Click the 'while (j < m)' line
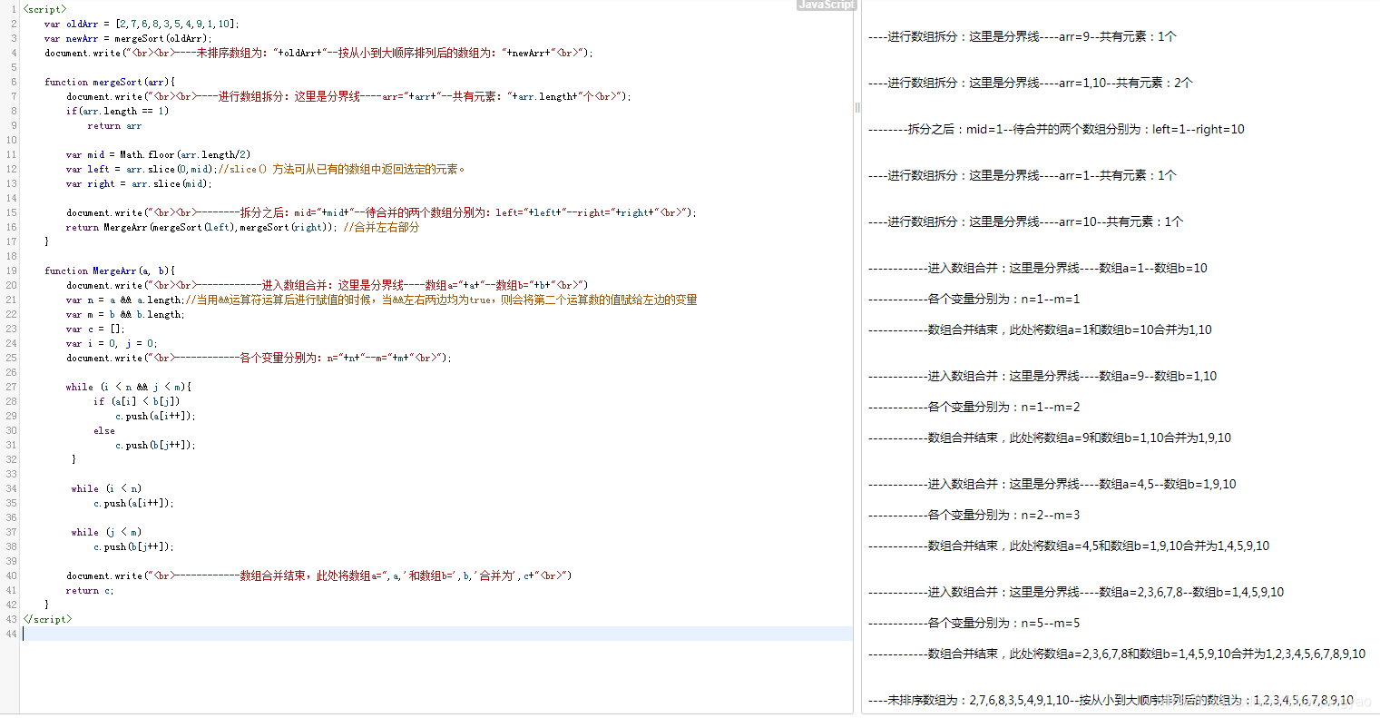The width and height of the screenshot is (1380, 718). coord(106,532)
